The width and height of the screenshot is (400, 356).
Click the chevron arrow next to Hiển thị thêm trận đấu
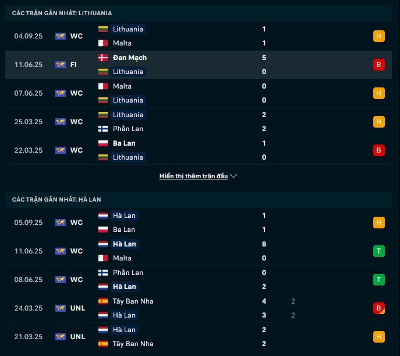pos(233,176)
